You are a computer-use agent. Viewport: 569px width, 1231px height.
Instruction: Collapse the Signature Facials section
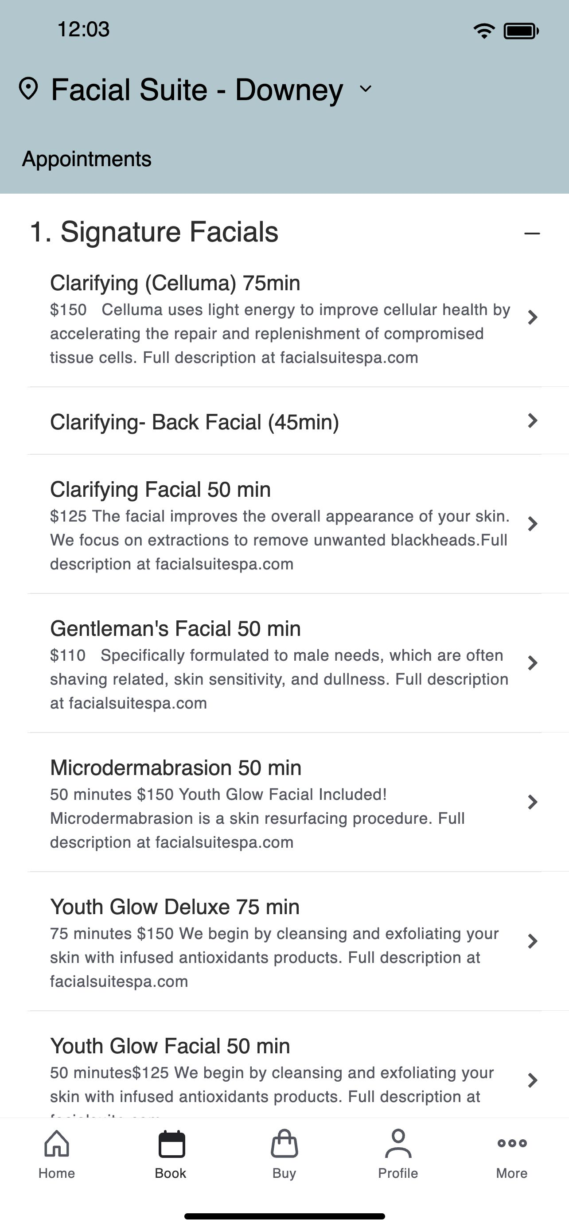point(532,233)
